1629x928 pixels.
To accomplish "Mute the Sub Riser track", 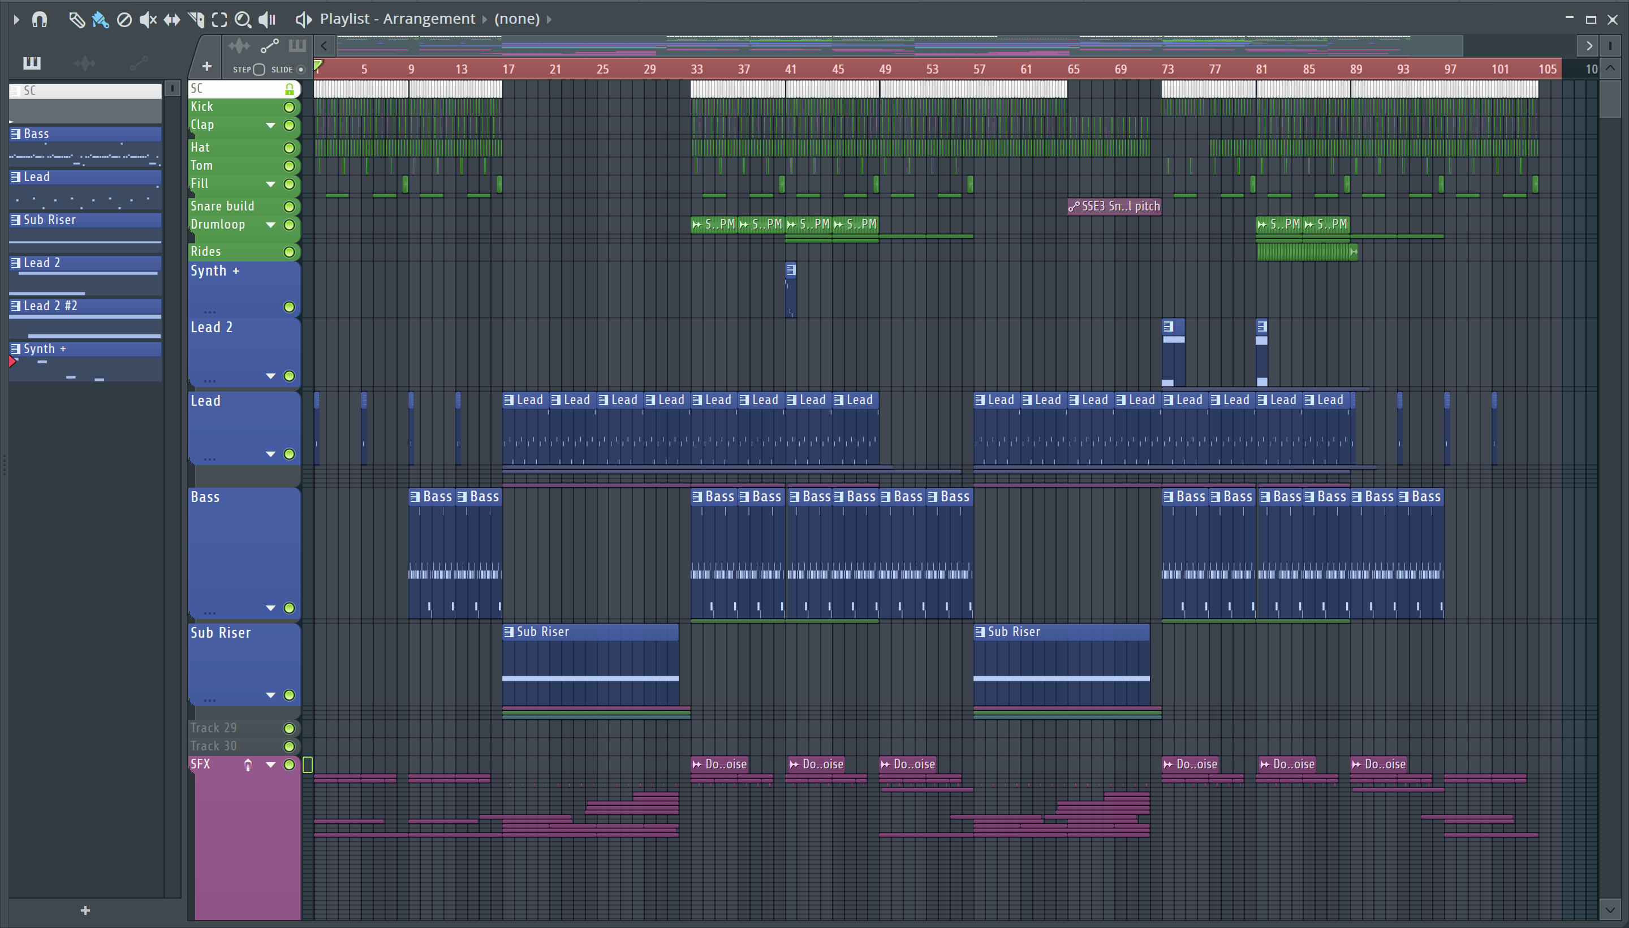I will click(x=289, y=695).
